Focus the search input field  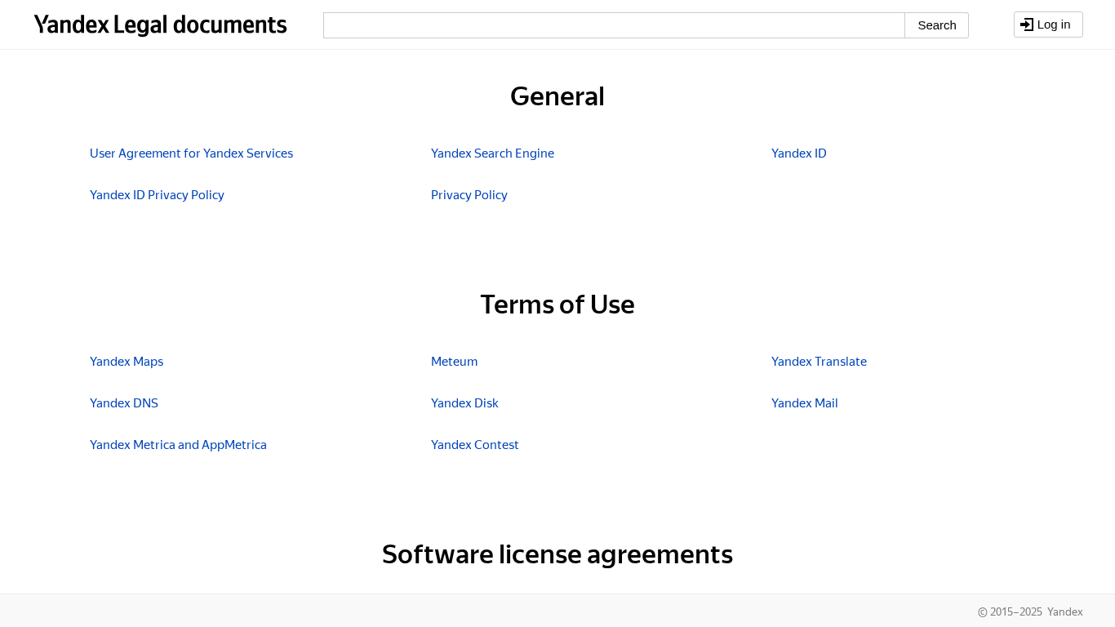pos(614,25)
